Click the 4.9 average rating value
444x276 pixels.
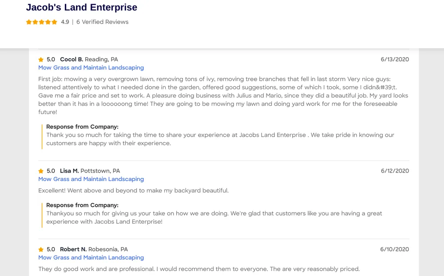tap(65, 21)
